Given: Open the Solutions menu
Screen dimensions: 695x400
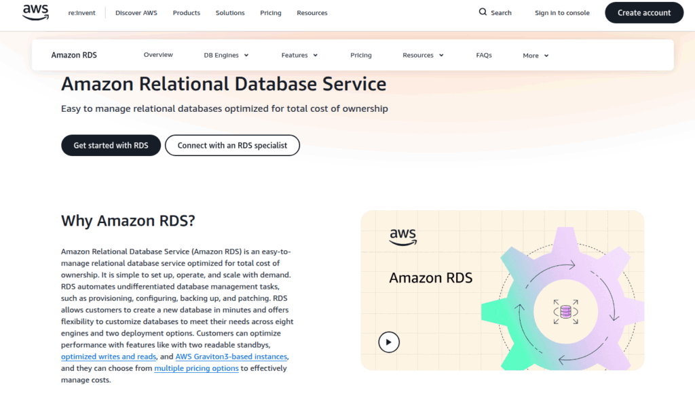Looking at the screenshot, I should pos(229,12).
